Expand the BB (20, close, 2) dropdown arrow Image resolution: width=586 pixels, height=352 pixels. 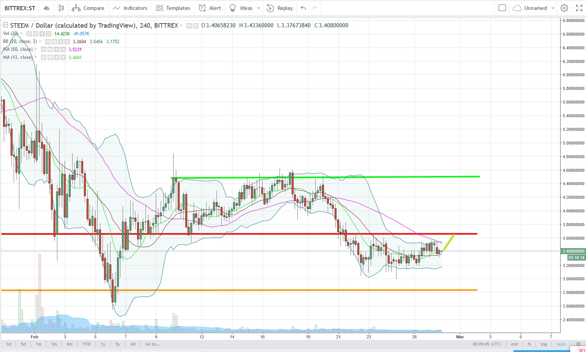pyautogui.click(x=40, y=41)
